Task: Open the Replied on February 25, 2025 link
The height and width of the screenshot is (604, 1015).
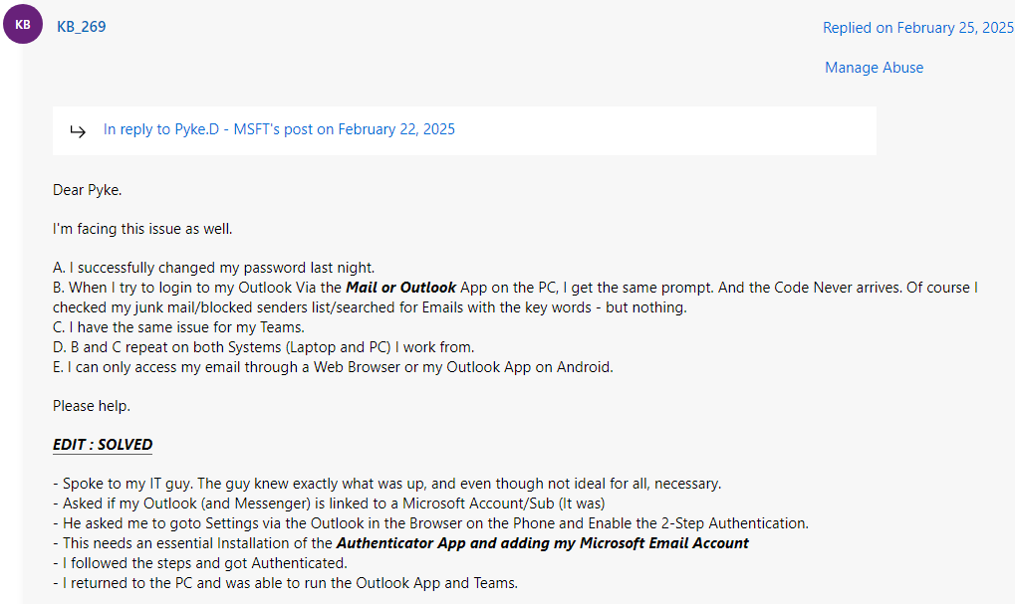Action: [918, 28]
